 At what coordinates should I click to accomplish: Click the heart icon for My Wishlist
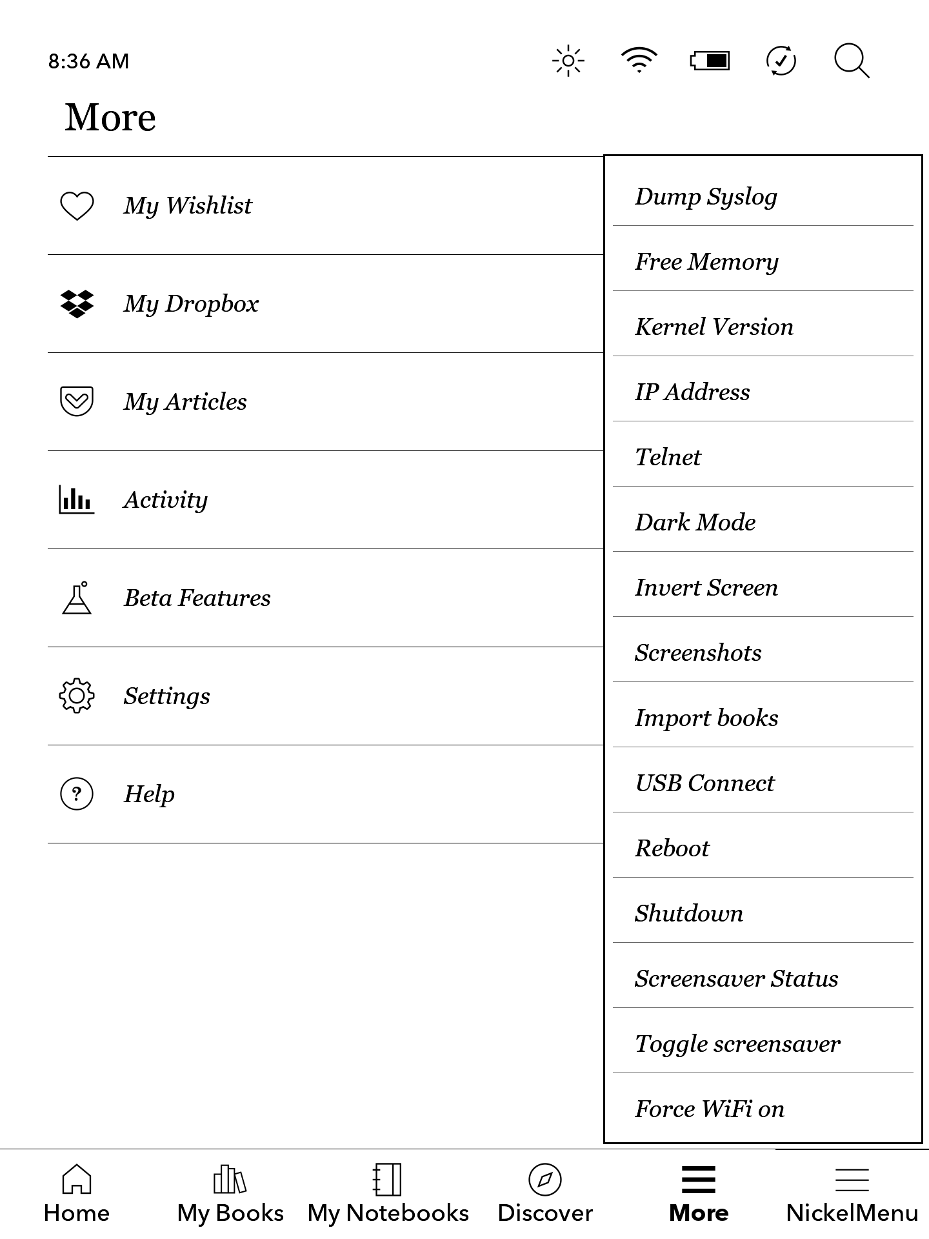click(x=77, y=206)
